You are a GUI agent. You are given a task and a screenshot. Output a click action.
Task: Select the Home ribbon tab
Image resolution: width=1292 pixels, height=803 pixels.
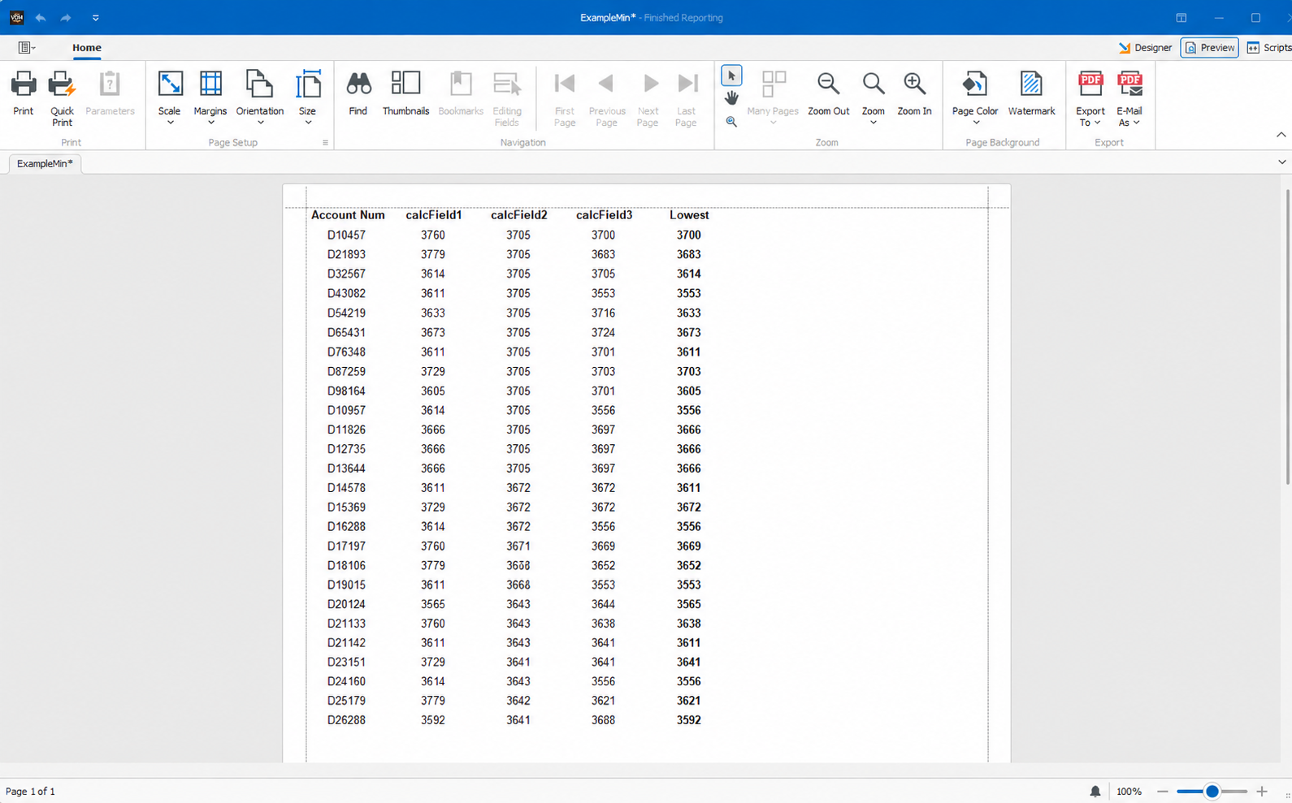point(87,48)
